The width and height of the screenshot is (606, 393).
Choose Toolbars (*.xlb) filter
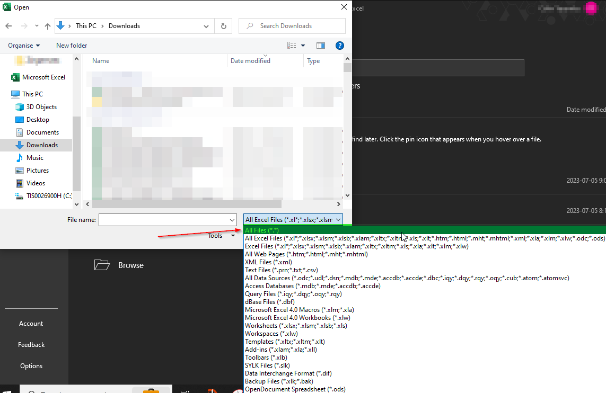click(x=425, y=358)
